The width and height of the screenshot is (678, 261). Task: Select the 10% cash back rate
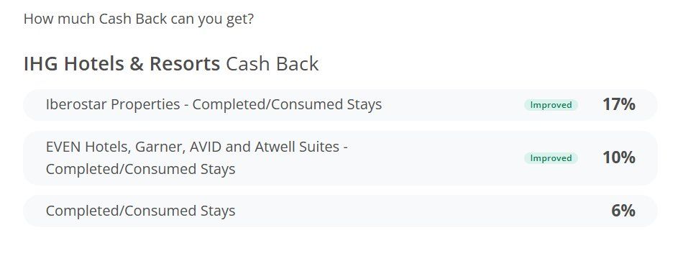(619, 157)
